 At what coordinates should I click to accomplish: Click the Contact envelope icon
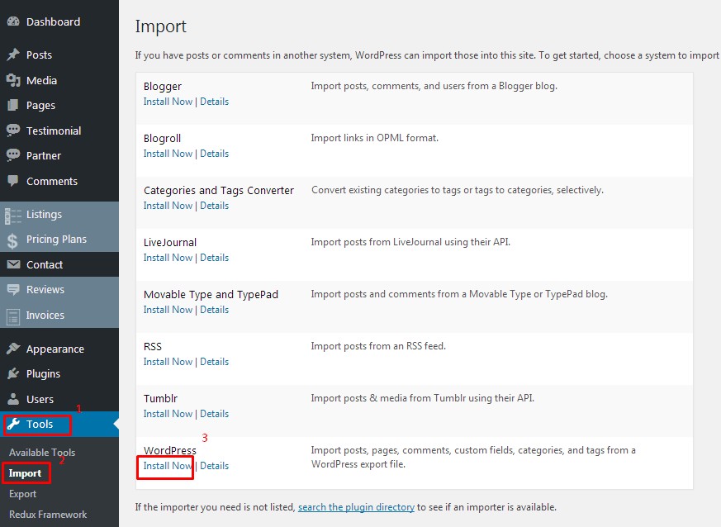[x=13, y=265]
